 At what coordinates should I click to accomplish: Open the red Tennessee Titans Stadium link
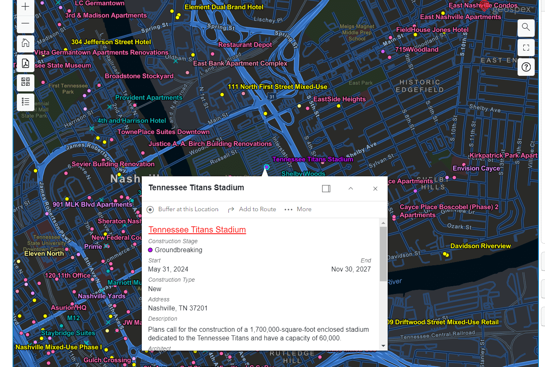click(197, 230)
